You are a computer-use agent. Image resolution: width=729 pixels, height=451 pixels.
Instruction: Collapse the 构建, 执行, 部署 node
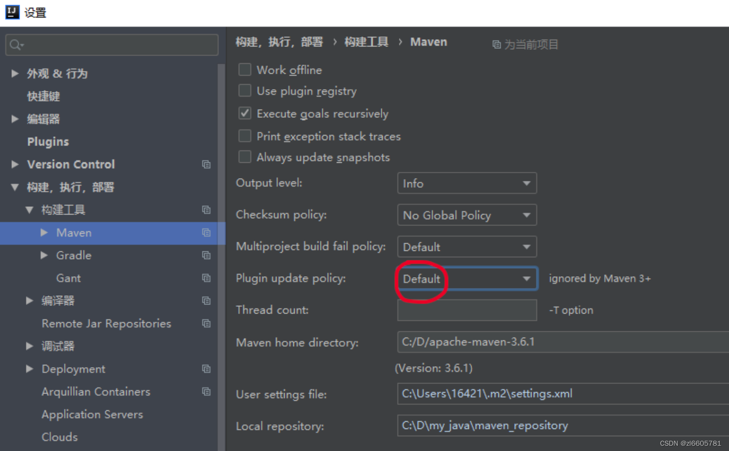tap(15, 187)
